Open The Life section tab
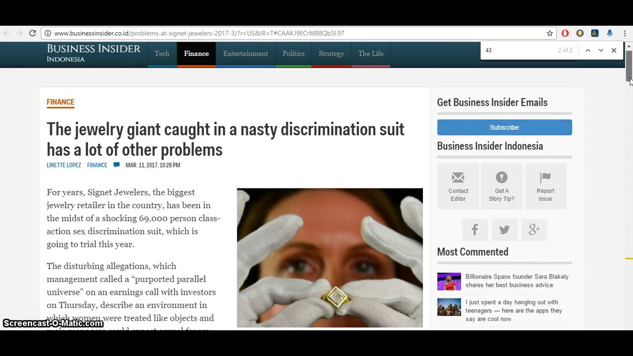 point(370,53)
